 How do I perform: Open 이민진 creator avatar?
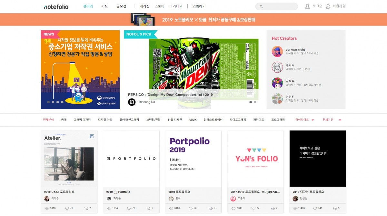click(x=277, y=99)
